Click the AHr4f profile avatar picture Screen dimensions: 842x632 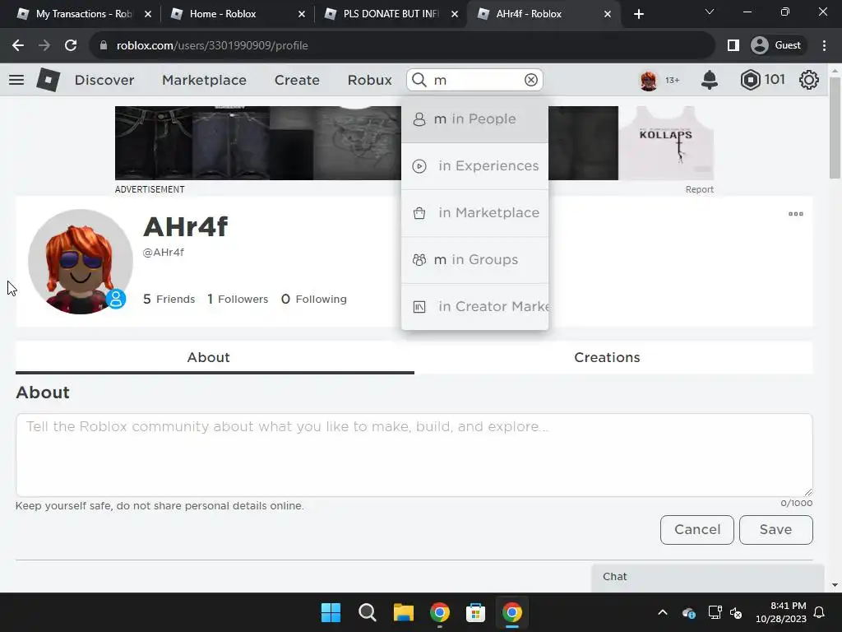pyautogui.click(x=81, y=262)
